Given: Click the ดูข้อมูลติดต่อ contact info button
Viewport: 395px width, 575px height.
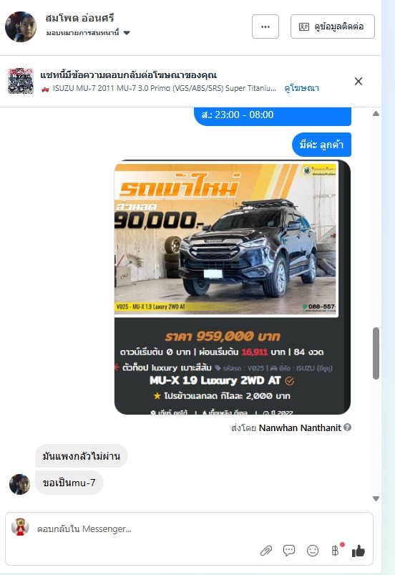Looking at the screenshot, I should click(x=333, y=26).
